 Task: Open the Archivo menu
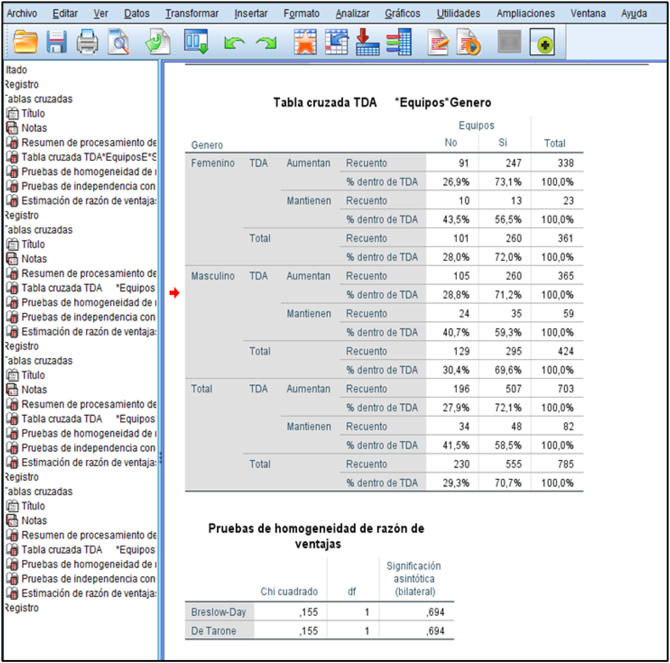pyautogui.click(x=22, y=13)
